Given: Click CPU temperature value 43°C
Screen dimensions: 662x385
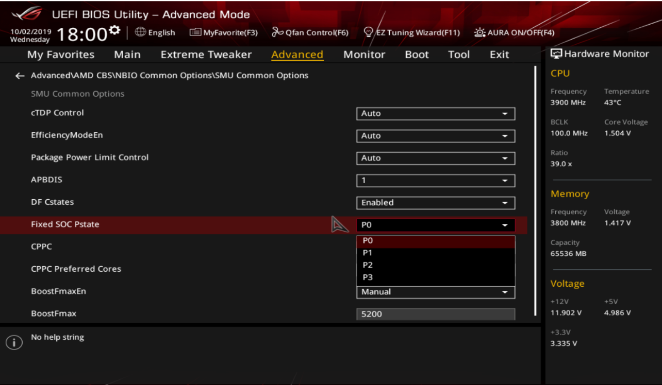Looking at the screenshot, I should coord(613,102).
